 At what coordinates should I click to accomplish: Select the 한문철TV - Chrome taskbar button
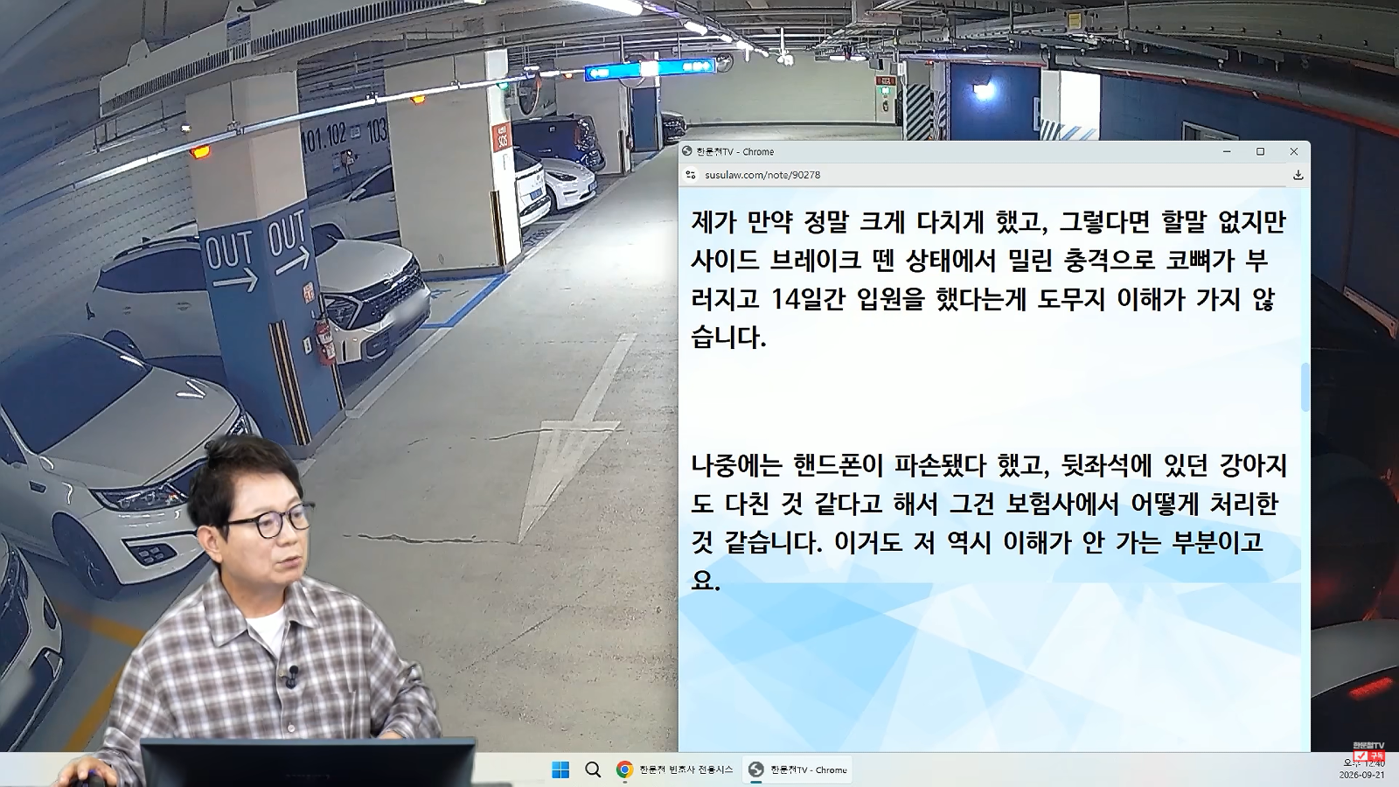[797, 770]
